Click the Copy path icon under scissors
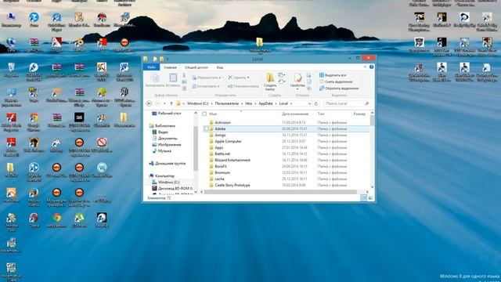 pos(184,81)
